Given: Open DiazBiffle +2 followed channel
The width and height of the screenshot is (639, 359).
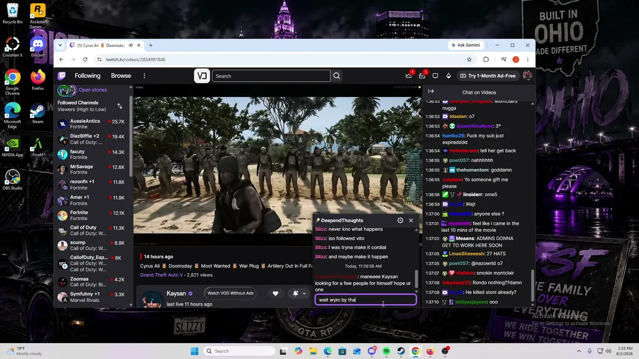Looking at the screenshot, I should point(91,139).
